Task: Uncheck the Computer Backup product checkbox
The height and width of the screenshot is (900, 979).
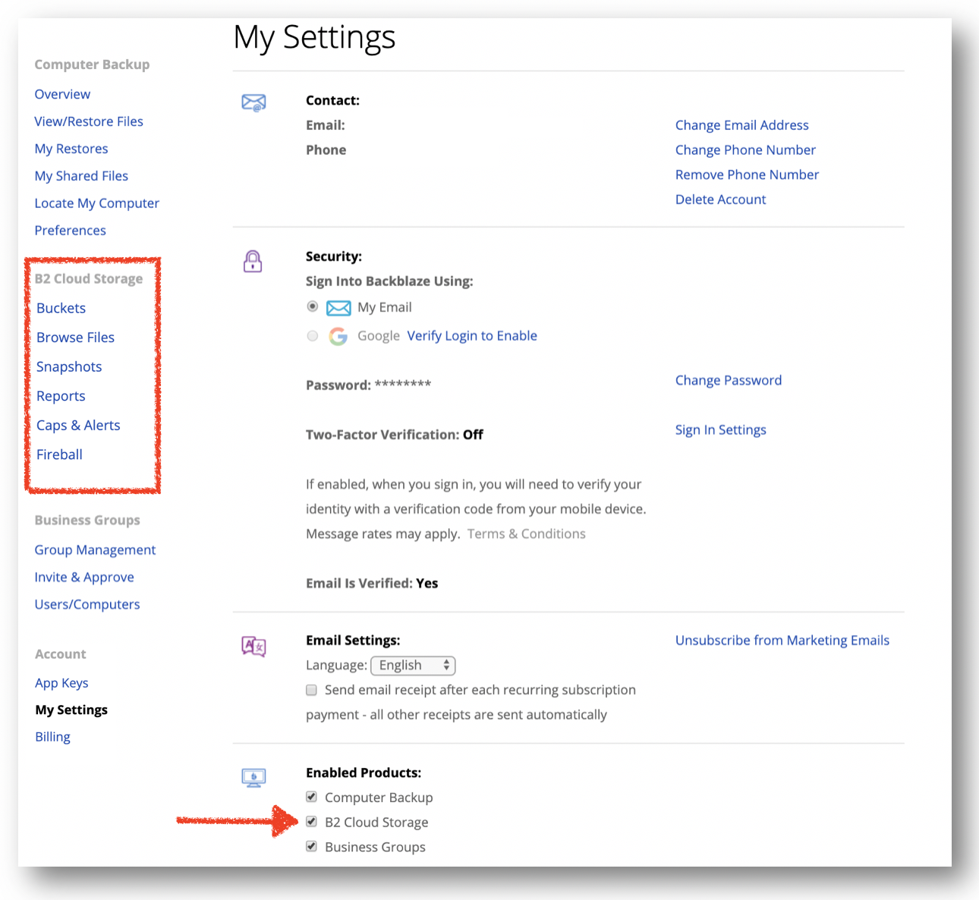Action: pyautogui.click(x=311, y=797)
